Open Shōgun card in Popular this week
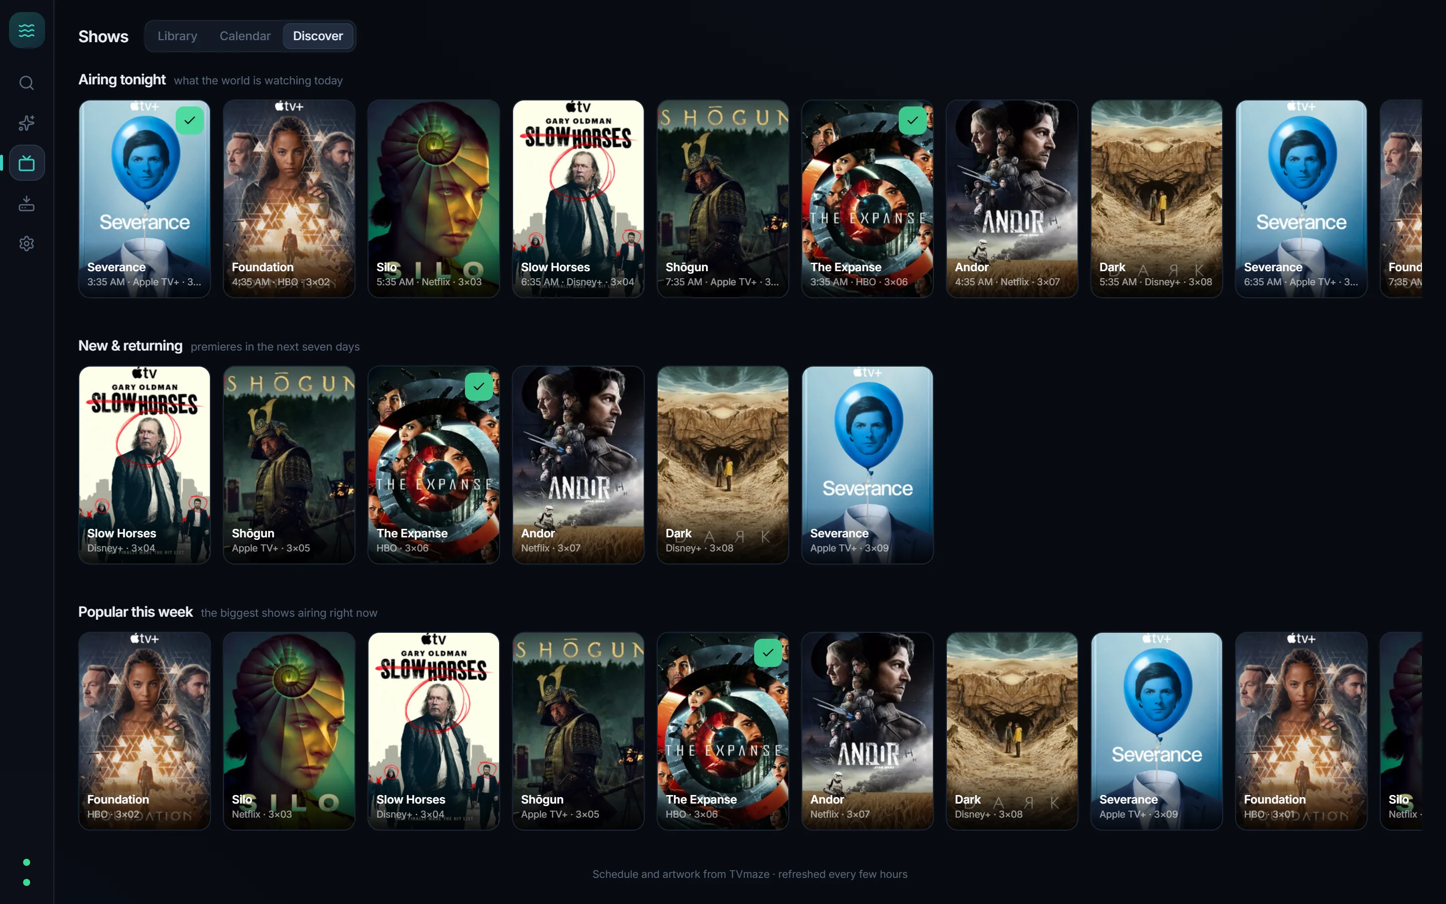The height and width of the screenshot is (904, 1446). [x=578, y=731]
